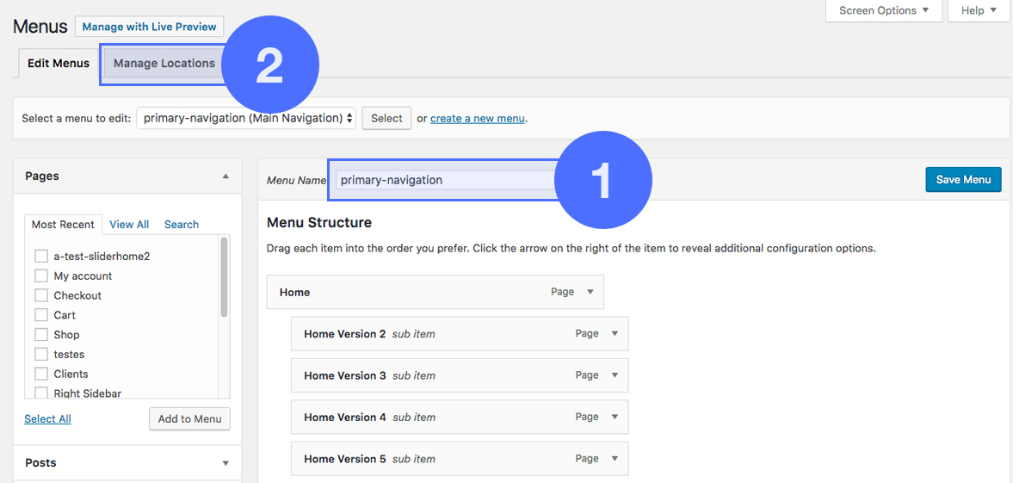Enable the Checkout page checkbox
This screenshot has width=1013, height=483.
[x=40, y=295]
